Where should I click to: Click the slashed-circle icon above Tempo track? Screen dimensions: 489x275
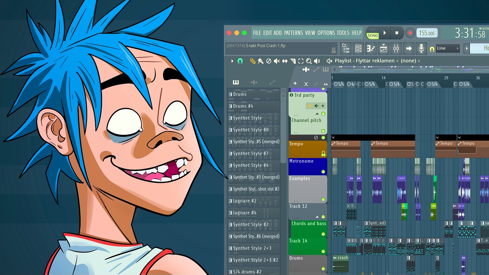tap(316, 137)
